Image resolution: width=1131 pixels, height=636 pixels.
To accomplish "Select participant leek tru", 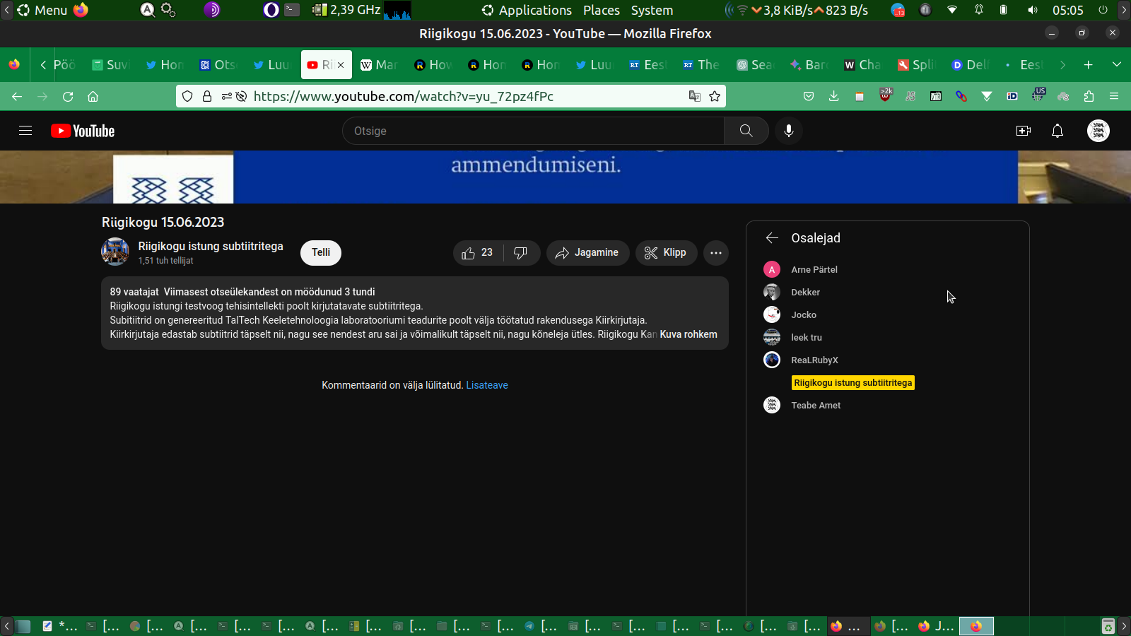I will click(x=807, y=337).
